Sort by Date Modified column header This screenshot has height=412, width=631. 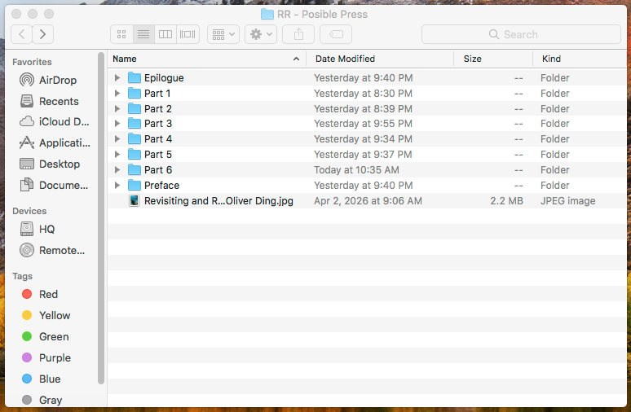tap(379, 59)
